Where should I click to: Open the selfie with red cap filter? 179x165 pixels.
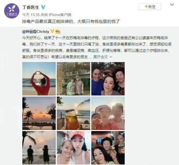click(74, 148)
